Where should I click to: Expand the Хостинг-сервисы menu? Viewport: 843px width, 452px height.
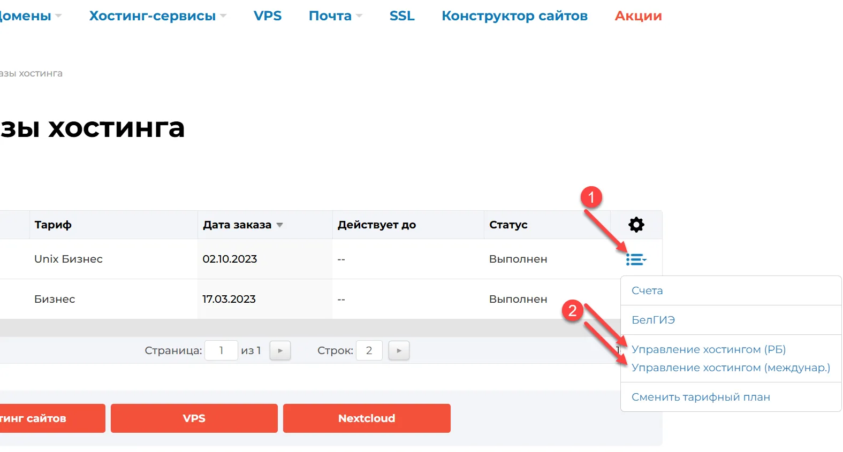[157, 16]
